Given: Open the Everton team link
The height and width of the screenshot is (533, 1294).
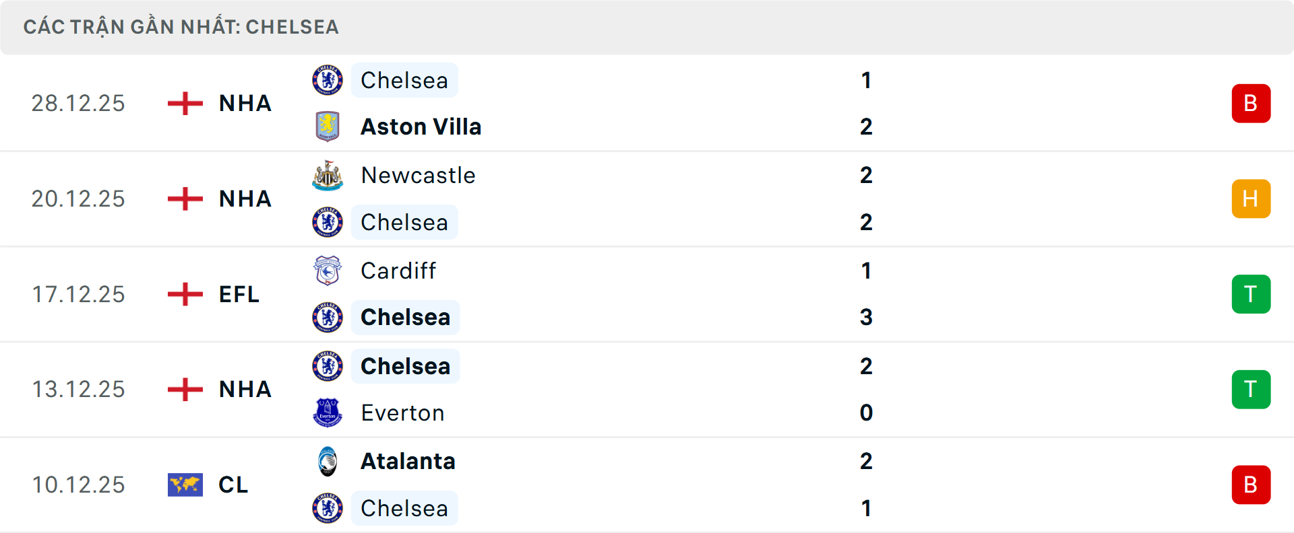Looking at the screenshot, I should (x=402, y=413).
